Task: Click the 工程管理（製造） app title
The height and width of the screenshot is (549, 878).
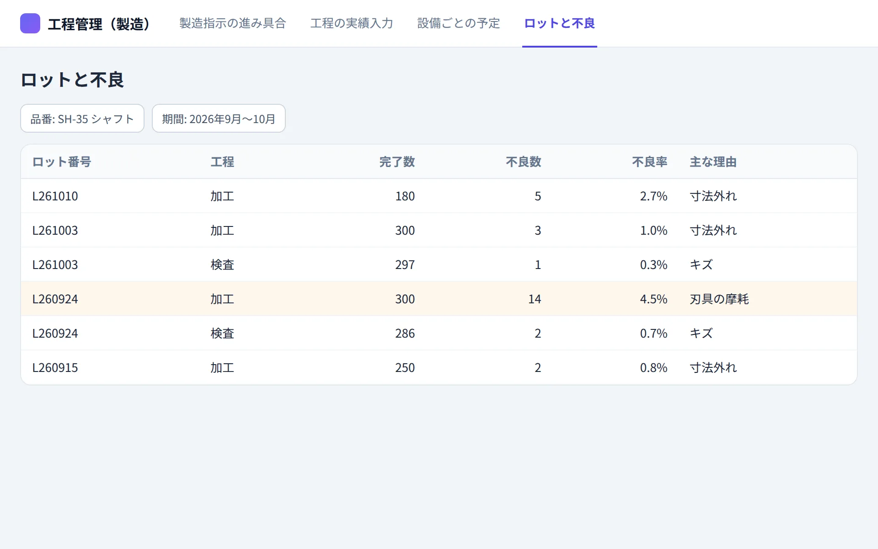Action: click(x=99, y=24)
